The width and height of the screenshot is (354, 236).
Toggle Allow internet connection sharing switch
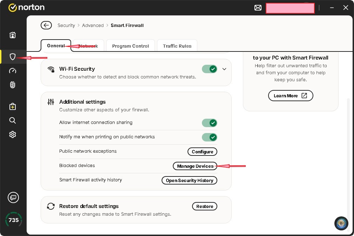210,123
